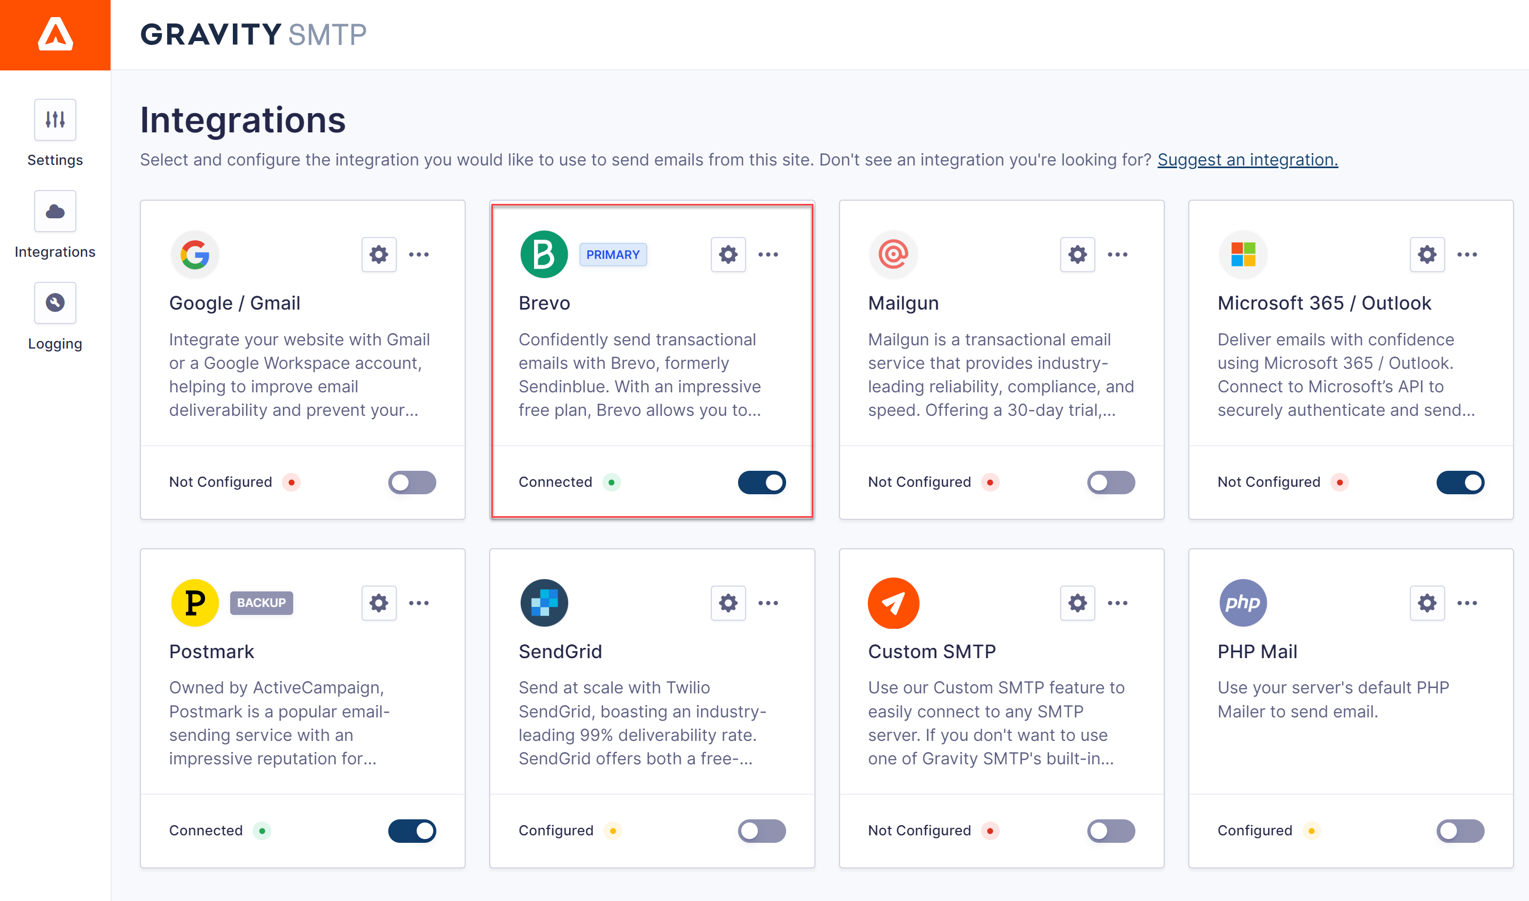The height and width of the screenshot is (901, 1529).
Task: Open PHP Mail more options menu
Action: [1467, 603]
